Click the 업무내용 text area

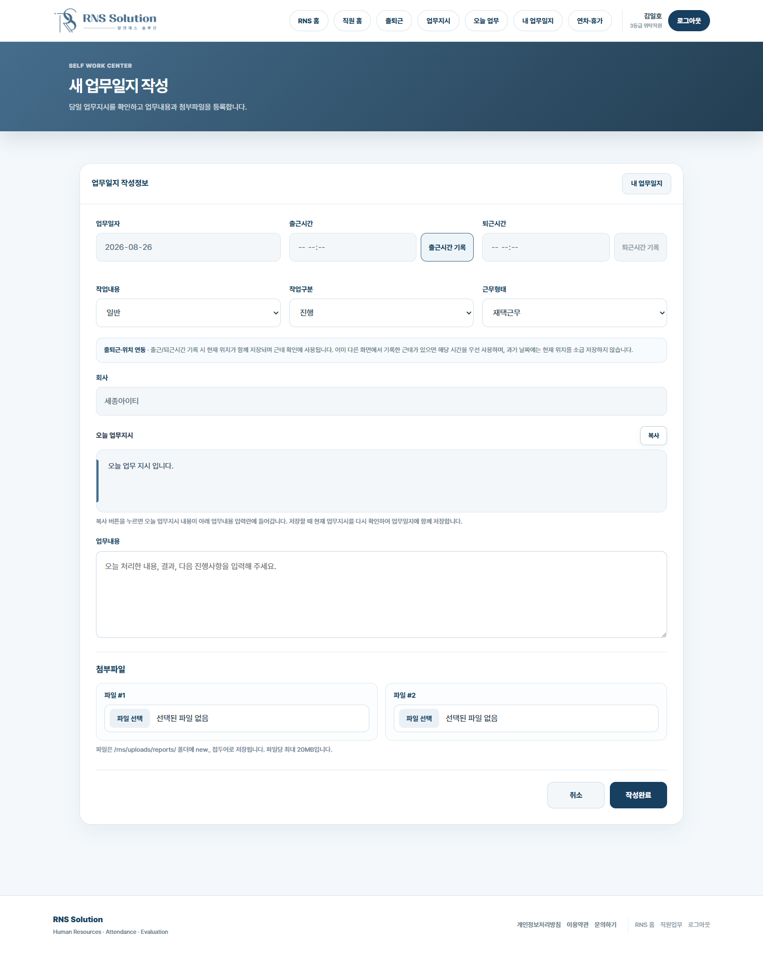[381, 594]
